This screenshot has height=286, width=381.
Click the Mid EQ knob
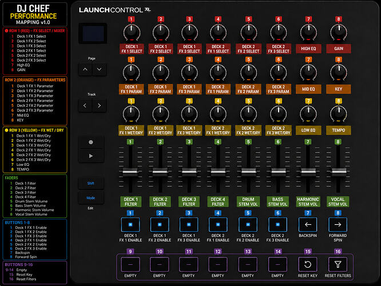coord(308,73)
